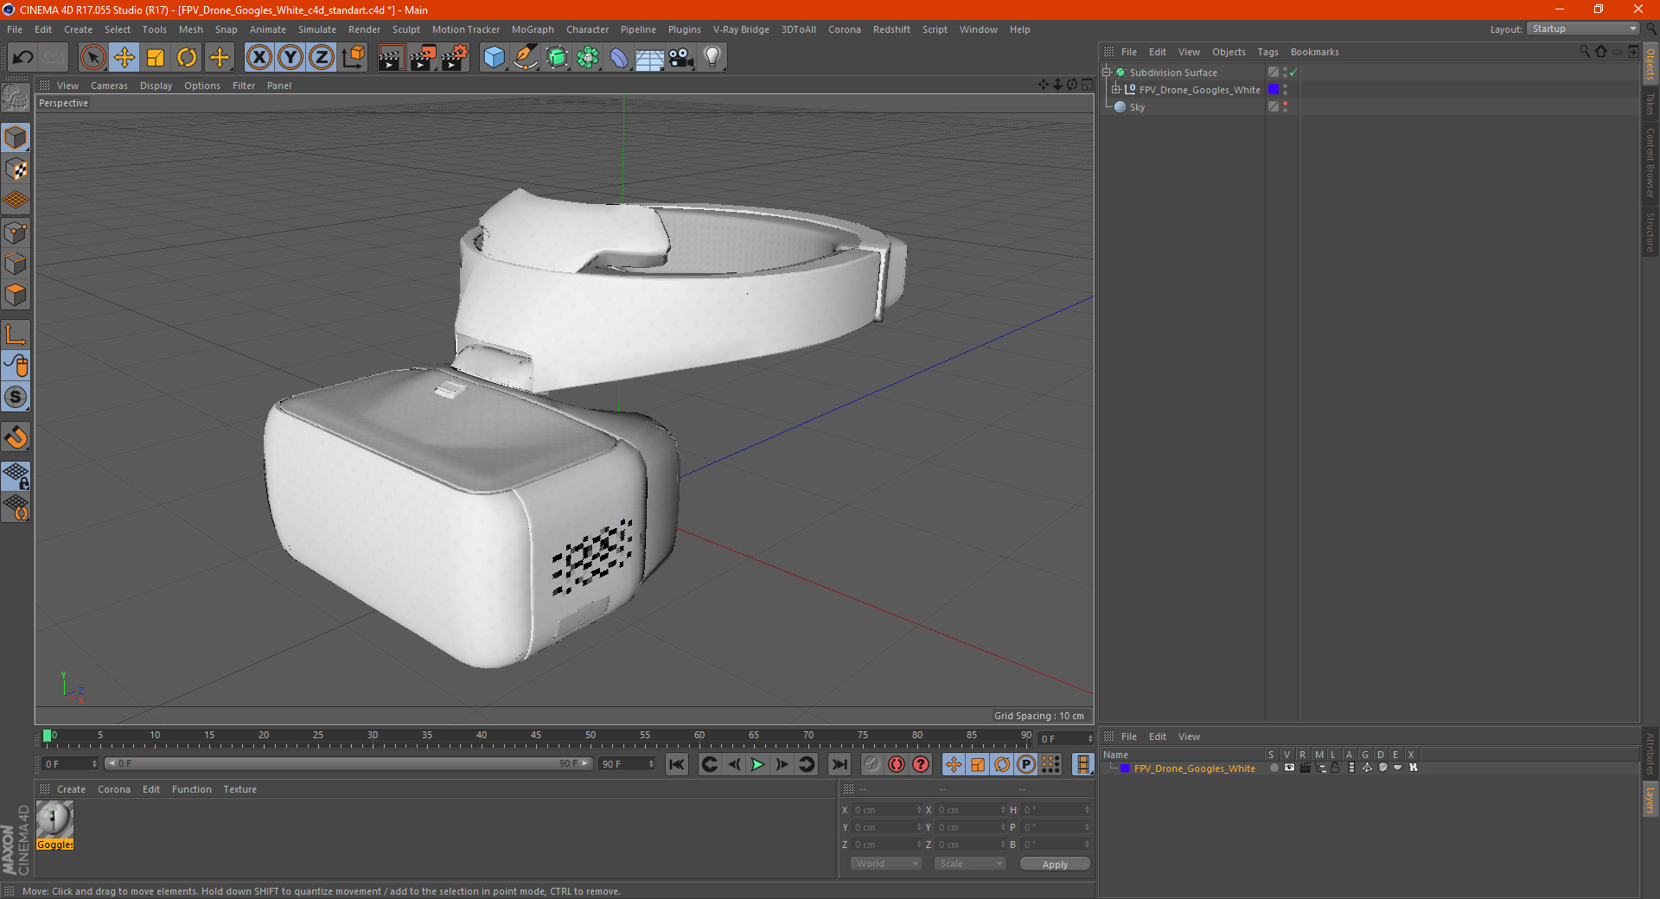Open the Sculpt menu

point(405,29)
